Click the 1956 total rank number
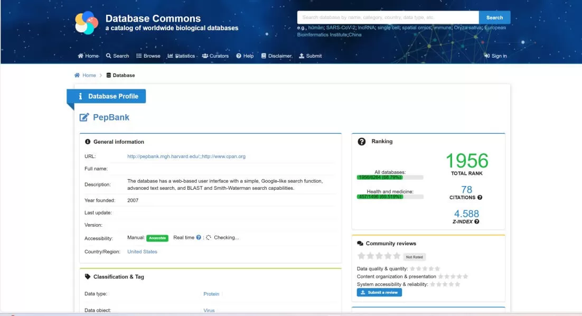The width and height of the screenshot is (582, 316). [x=467, y=161]
